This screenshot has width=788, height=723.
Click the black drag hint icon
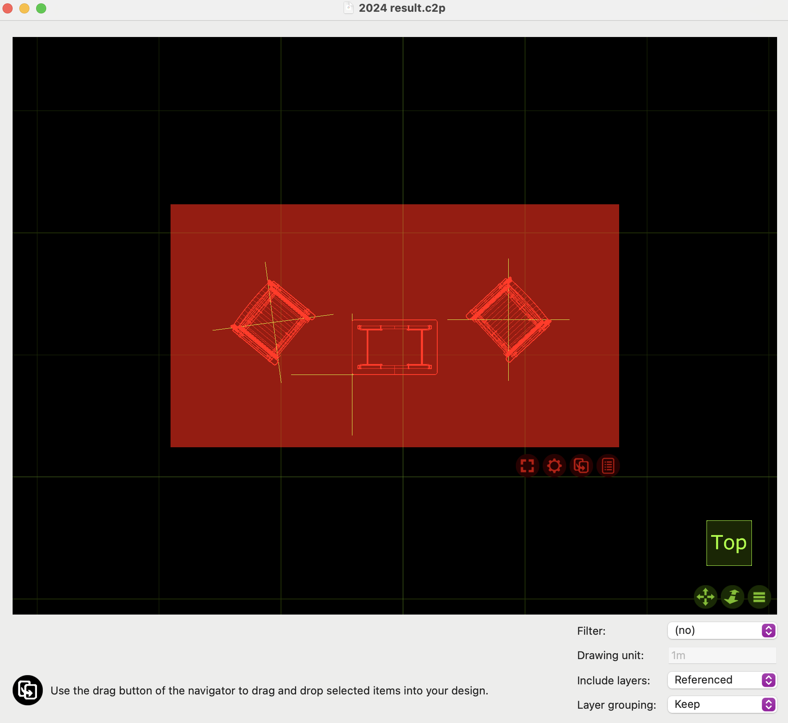28,690
